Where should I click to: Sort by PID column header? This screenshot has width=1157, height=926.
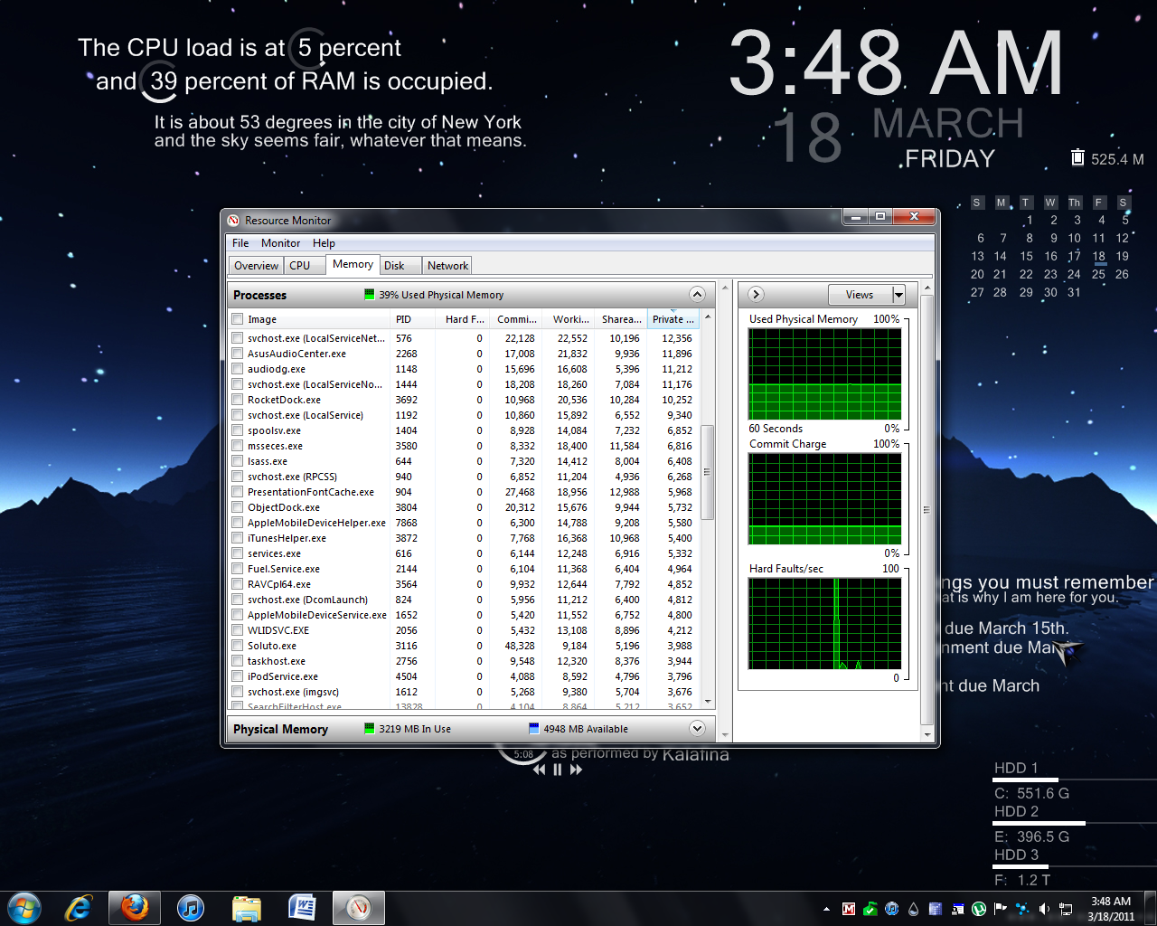[413, 319]
